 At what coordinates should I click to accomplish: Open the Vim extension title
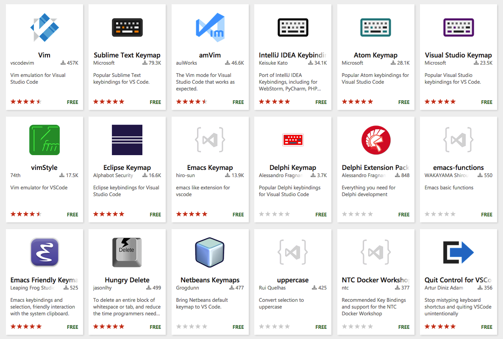tap(44, 55)
